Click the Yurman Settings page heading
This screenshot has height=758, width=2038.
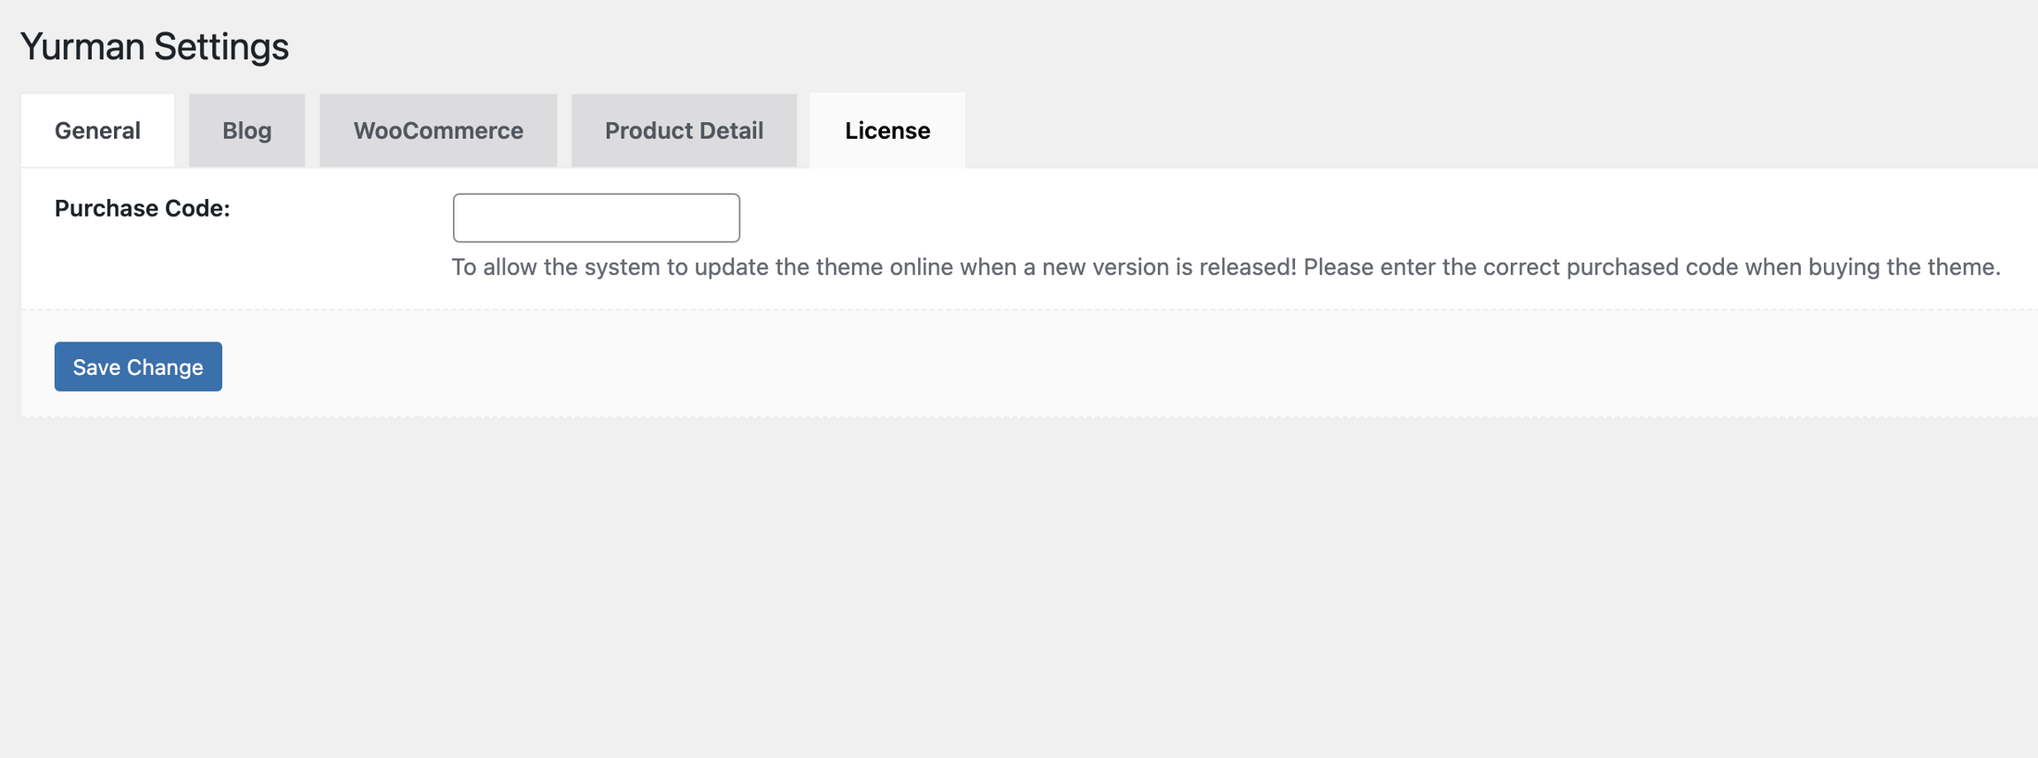(155, 47)
